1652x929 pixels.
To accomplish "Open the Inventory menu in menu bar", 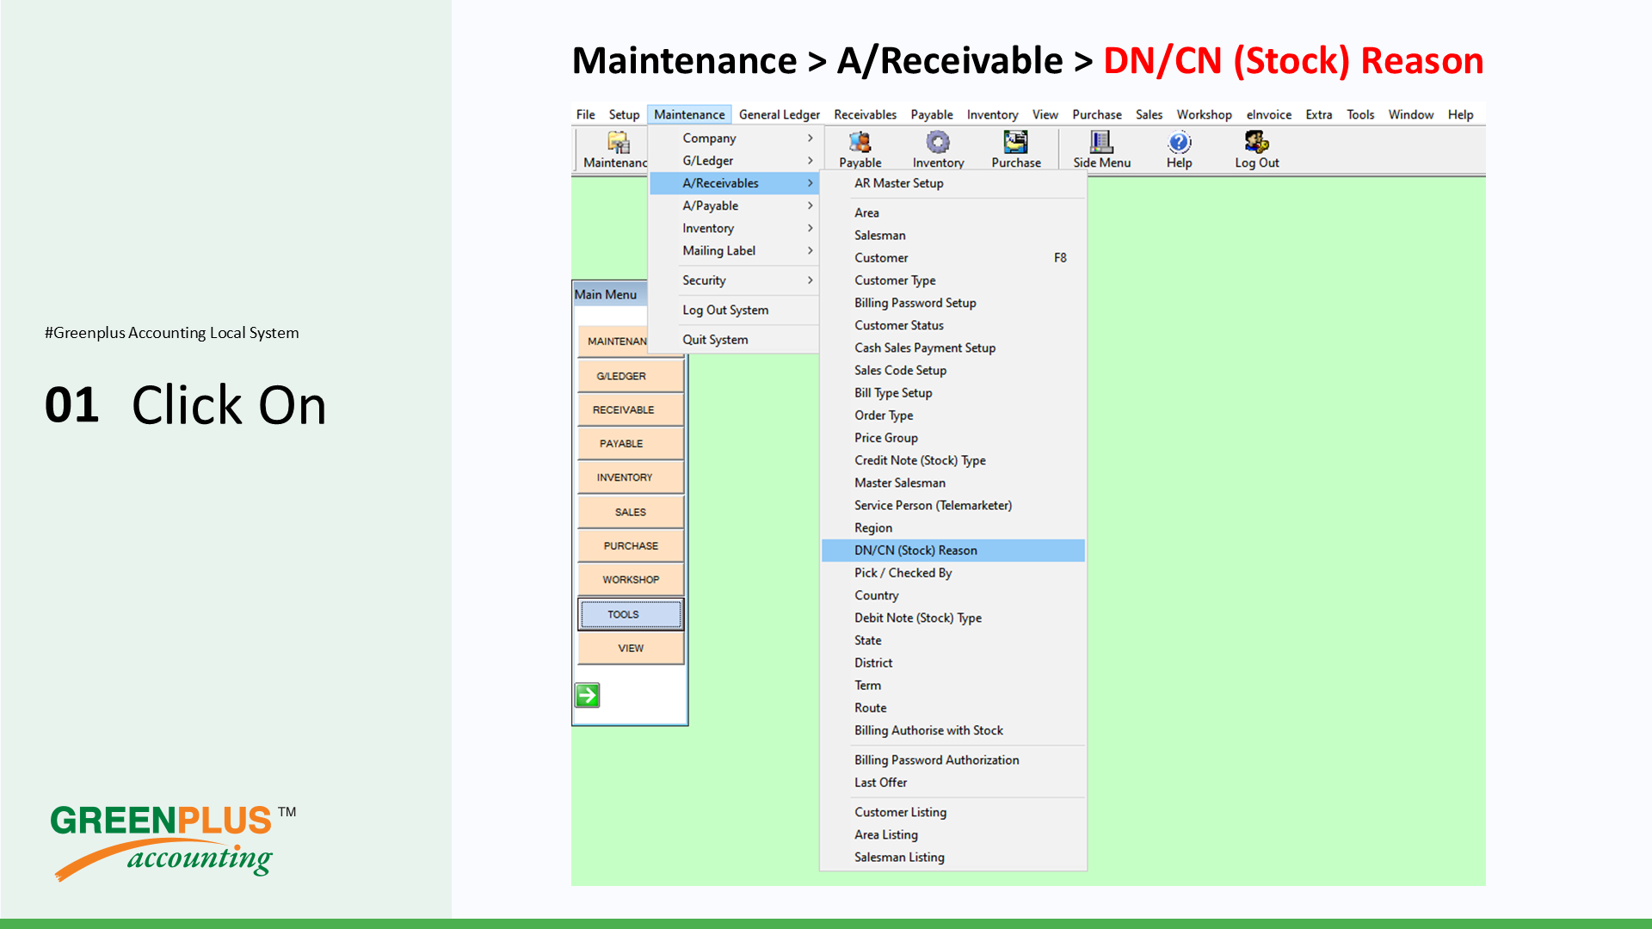I will point(992,114).
